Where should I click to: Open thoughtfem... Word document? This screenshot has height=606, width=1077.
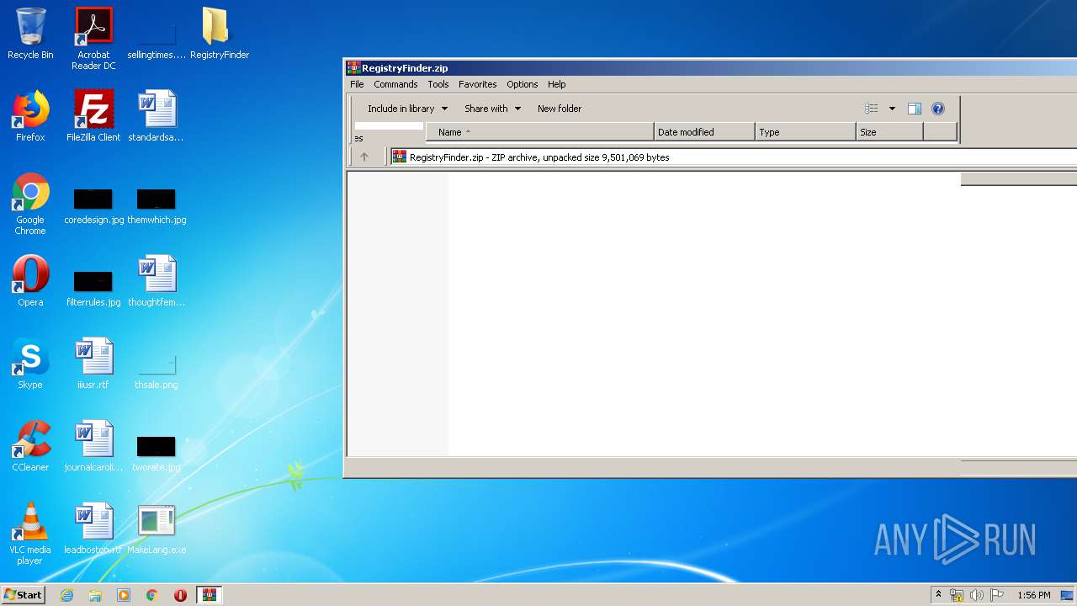point(157,282)
